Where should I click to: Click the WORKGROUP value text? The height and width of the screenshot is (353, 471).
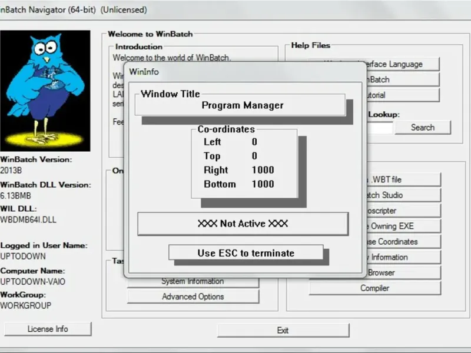click(x=26, y=305)
